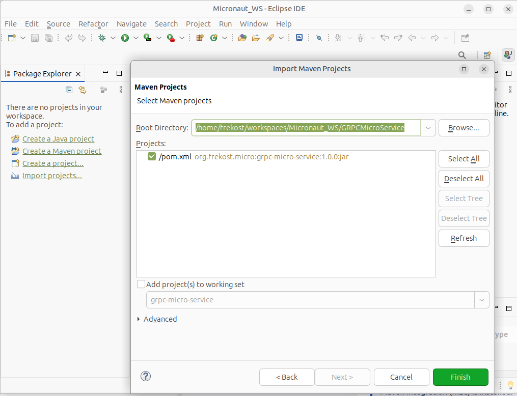Click the Cancel button
The height and width of the screenshot is (396, 517).
coord(401,377)
